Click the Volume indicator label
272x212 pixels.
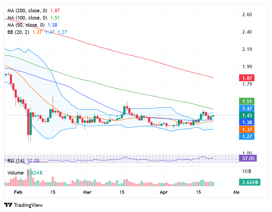click(x=16, y=173)
